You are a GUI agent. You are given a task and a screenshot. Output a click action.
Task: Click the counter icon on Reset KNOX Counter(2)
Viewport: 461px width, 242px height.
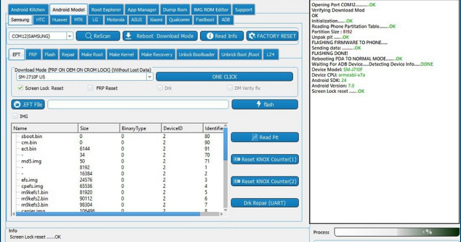pos(236,181)
